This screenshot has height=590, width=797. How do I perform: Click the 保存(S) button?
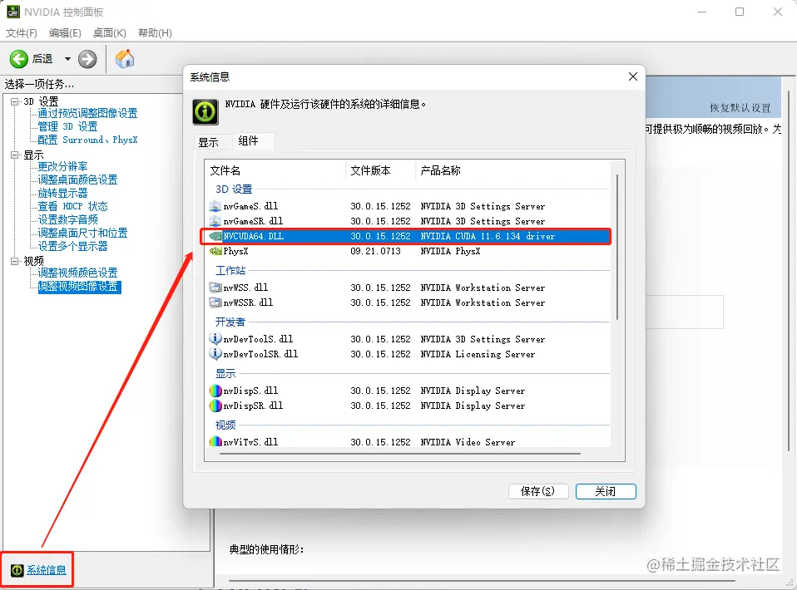pyautogui.click(x=537, y=491)
